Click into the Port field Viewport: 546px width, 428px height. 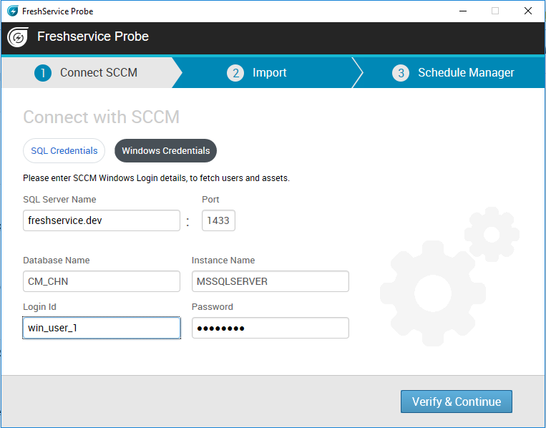tap(218, 220)
